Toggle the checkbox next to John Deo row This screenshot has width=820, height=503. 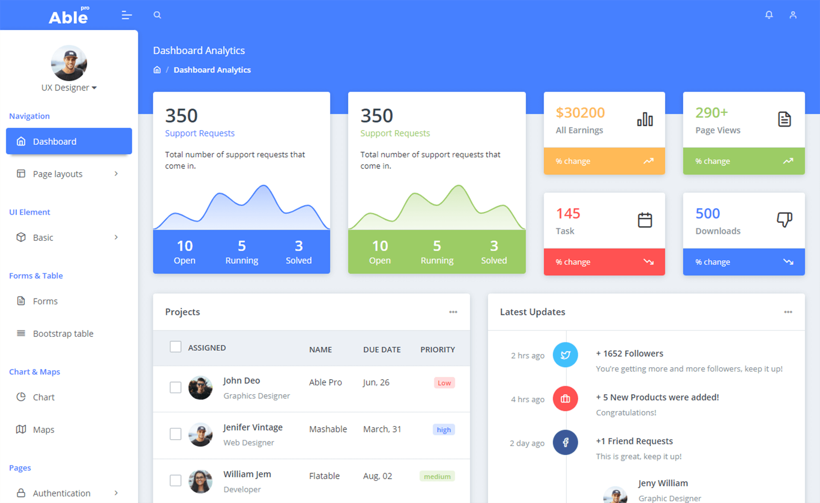tap(175, 388)
